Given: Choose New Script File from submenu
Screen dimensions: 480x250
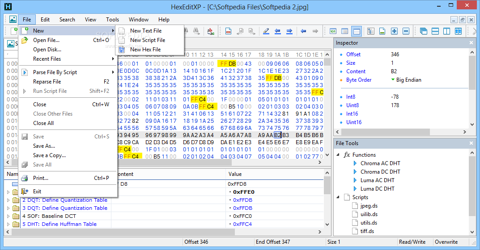Looking at the screenshot, I should tap(150, 40).
